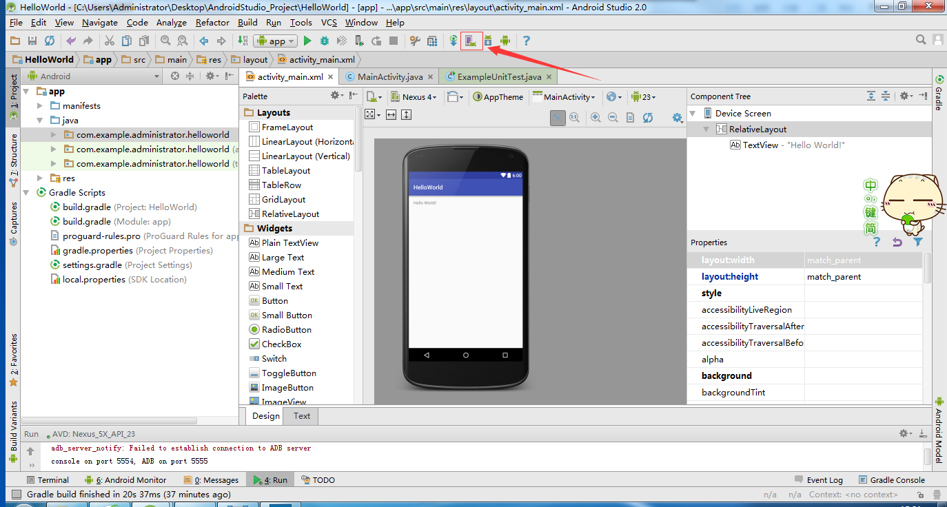This screenshot has height=507, width=947.
Task: Switch to the Text editor tab
Action: tap(302, 415)
